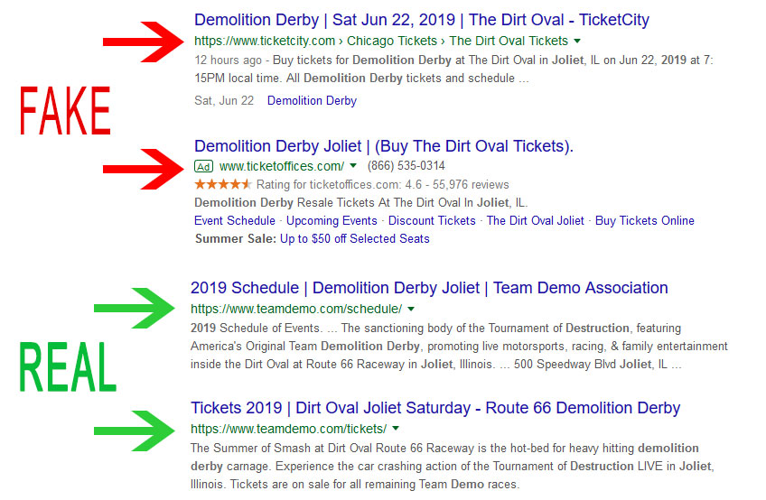Click the upper red arrow beside TicketCity
Screen dimensions: 766x500
coord(144,42)
